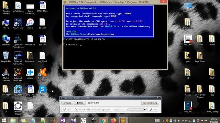Select the Line drawing tool

[x=78, y=110]
